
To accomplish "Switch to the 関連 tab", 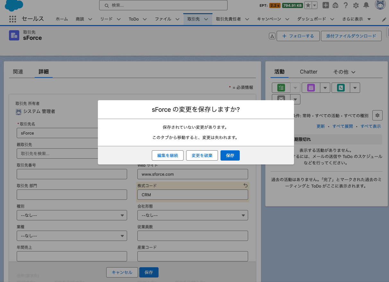I will click(18, 72).
